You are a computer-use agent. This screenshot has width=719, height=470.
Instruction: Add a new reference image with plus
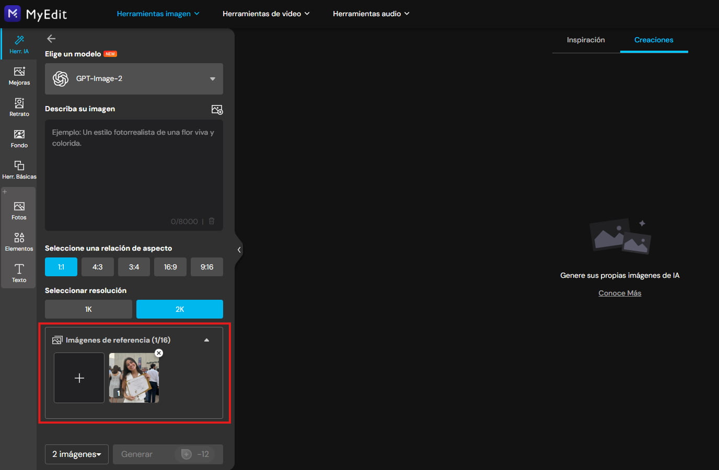pyautogui.click(x=79, y=378)
